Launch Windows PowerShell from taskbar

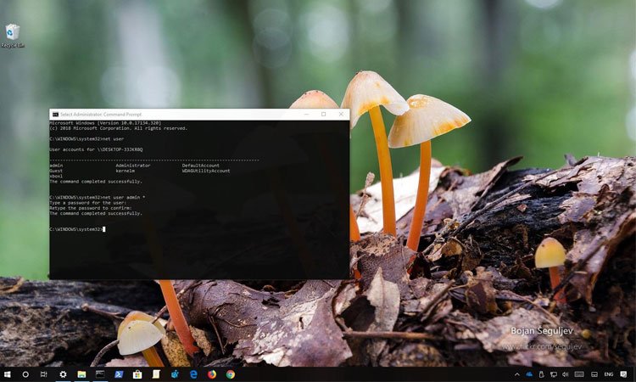click(x=119, y=374)
